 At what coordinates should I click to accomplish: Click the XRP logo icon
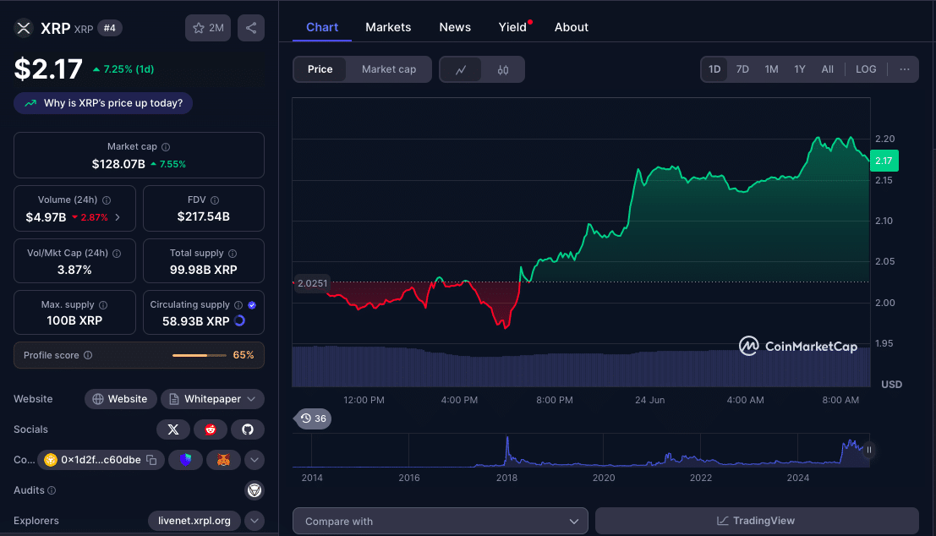(x=24, y=28)
